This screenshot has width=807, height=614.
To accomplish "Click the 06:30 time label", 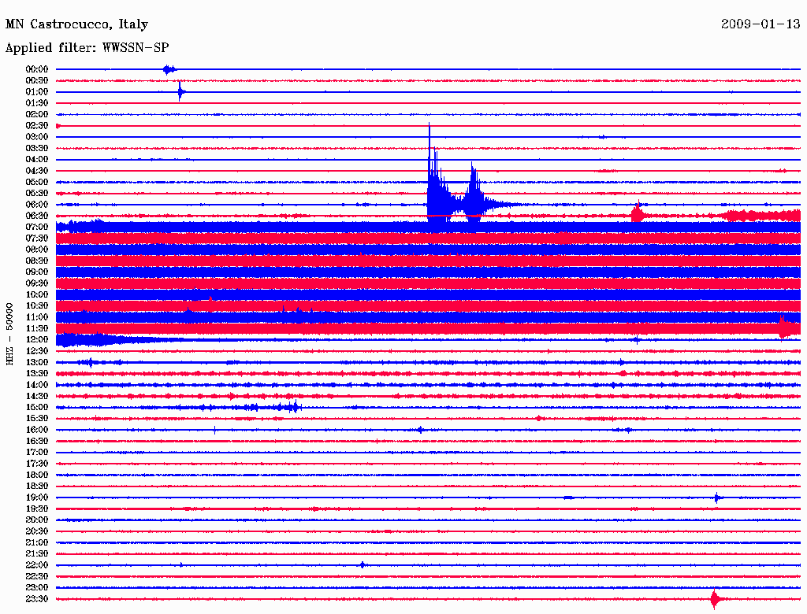I will 37,216.
